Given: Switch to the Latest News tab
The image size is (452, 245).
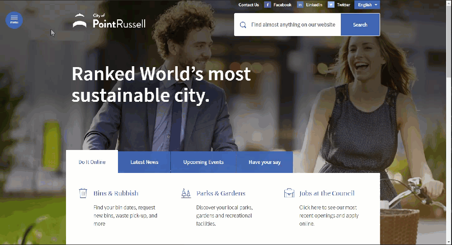Looking at the screenshot, I should click(144, 162).
